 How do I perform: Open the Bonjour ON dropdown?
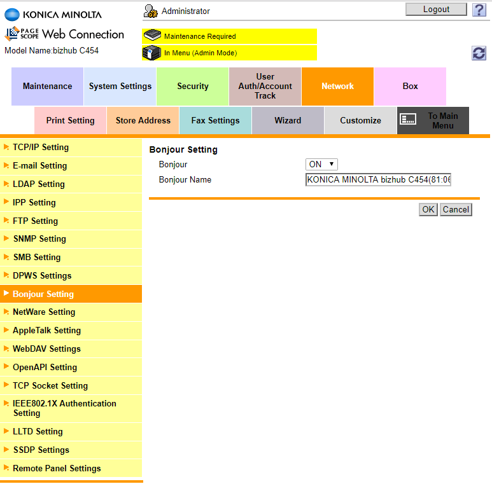(321, 164)
